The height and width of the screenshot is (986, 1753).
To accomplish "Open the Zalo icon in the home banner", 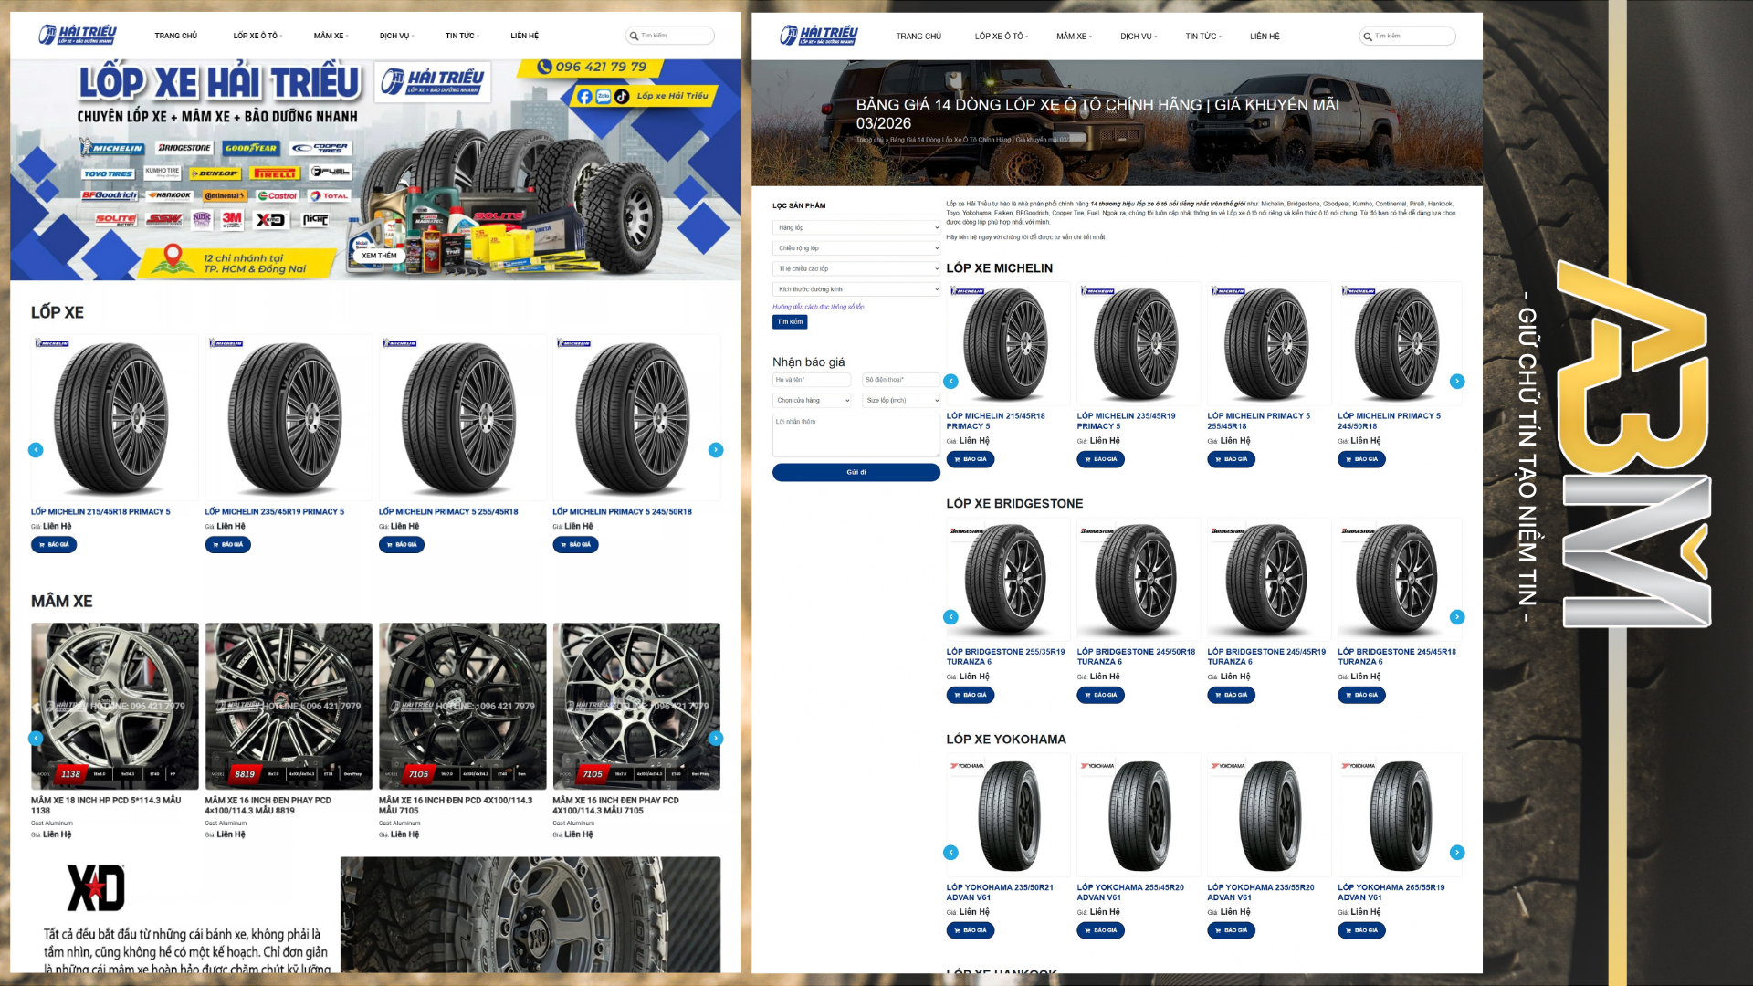I will pyautogui.click(x=604, y=96).
